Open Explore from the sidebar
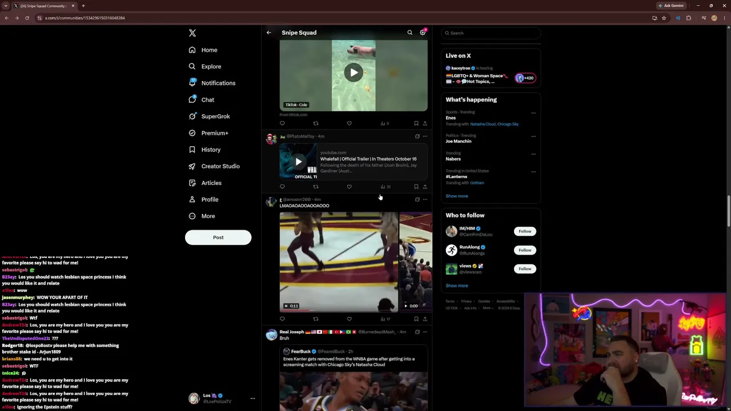Screen dimensions: 731x411 205,67
